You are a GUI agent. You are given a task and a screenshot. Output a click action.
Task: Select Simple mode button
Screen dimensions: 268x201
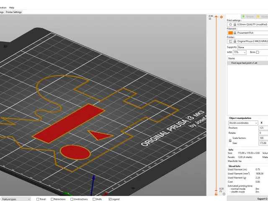coord(248,17)
